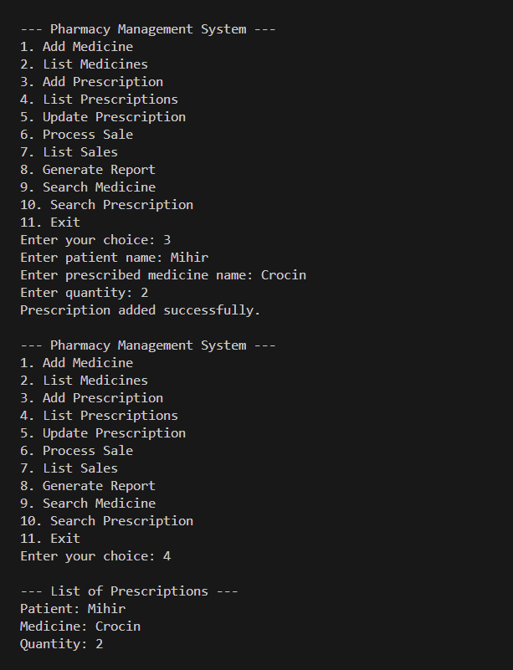Click 'Prescription added successfully.' message
The image size is (513, 670).
point(141,310)
